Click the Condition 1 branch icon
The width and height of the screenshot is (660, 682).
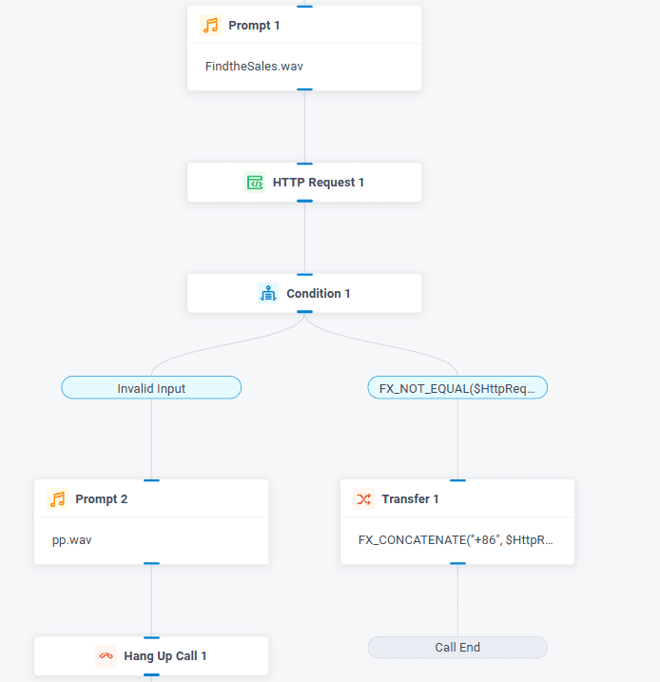[x=268, y=293]
